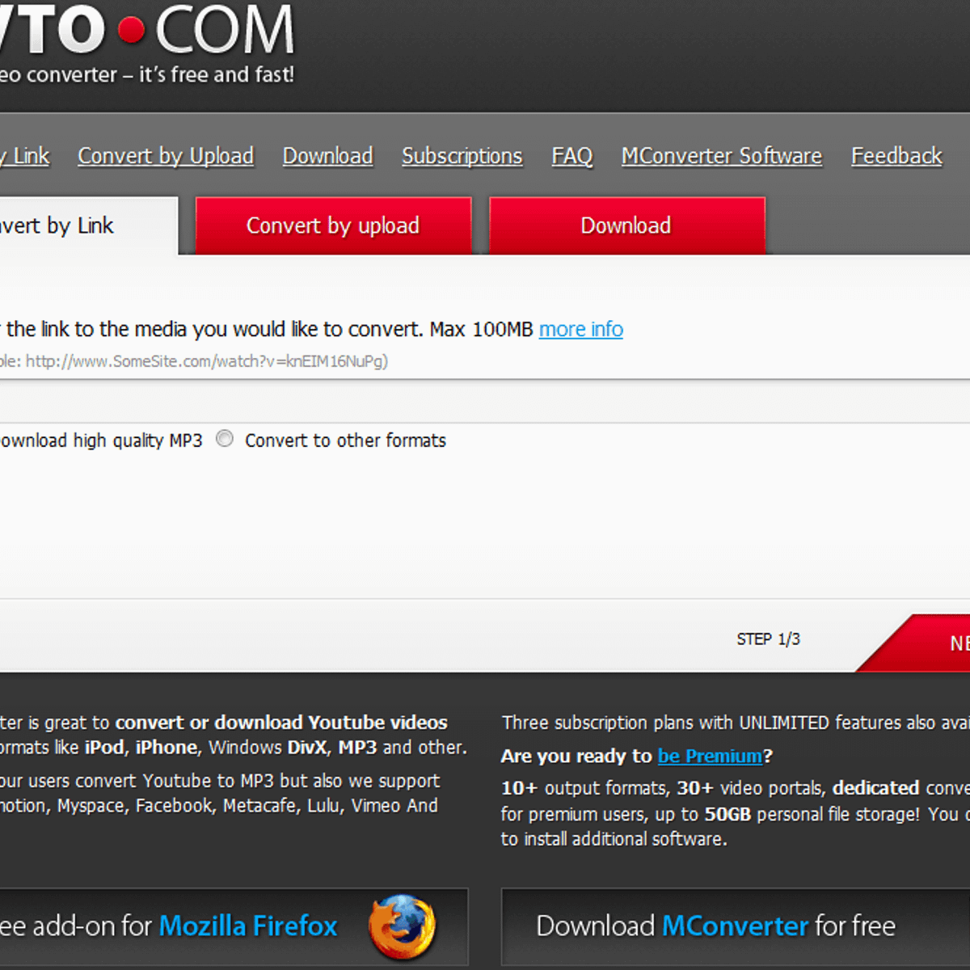Click the media link input field
Screen dimensions: 970x970
point(485,401)
